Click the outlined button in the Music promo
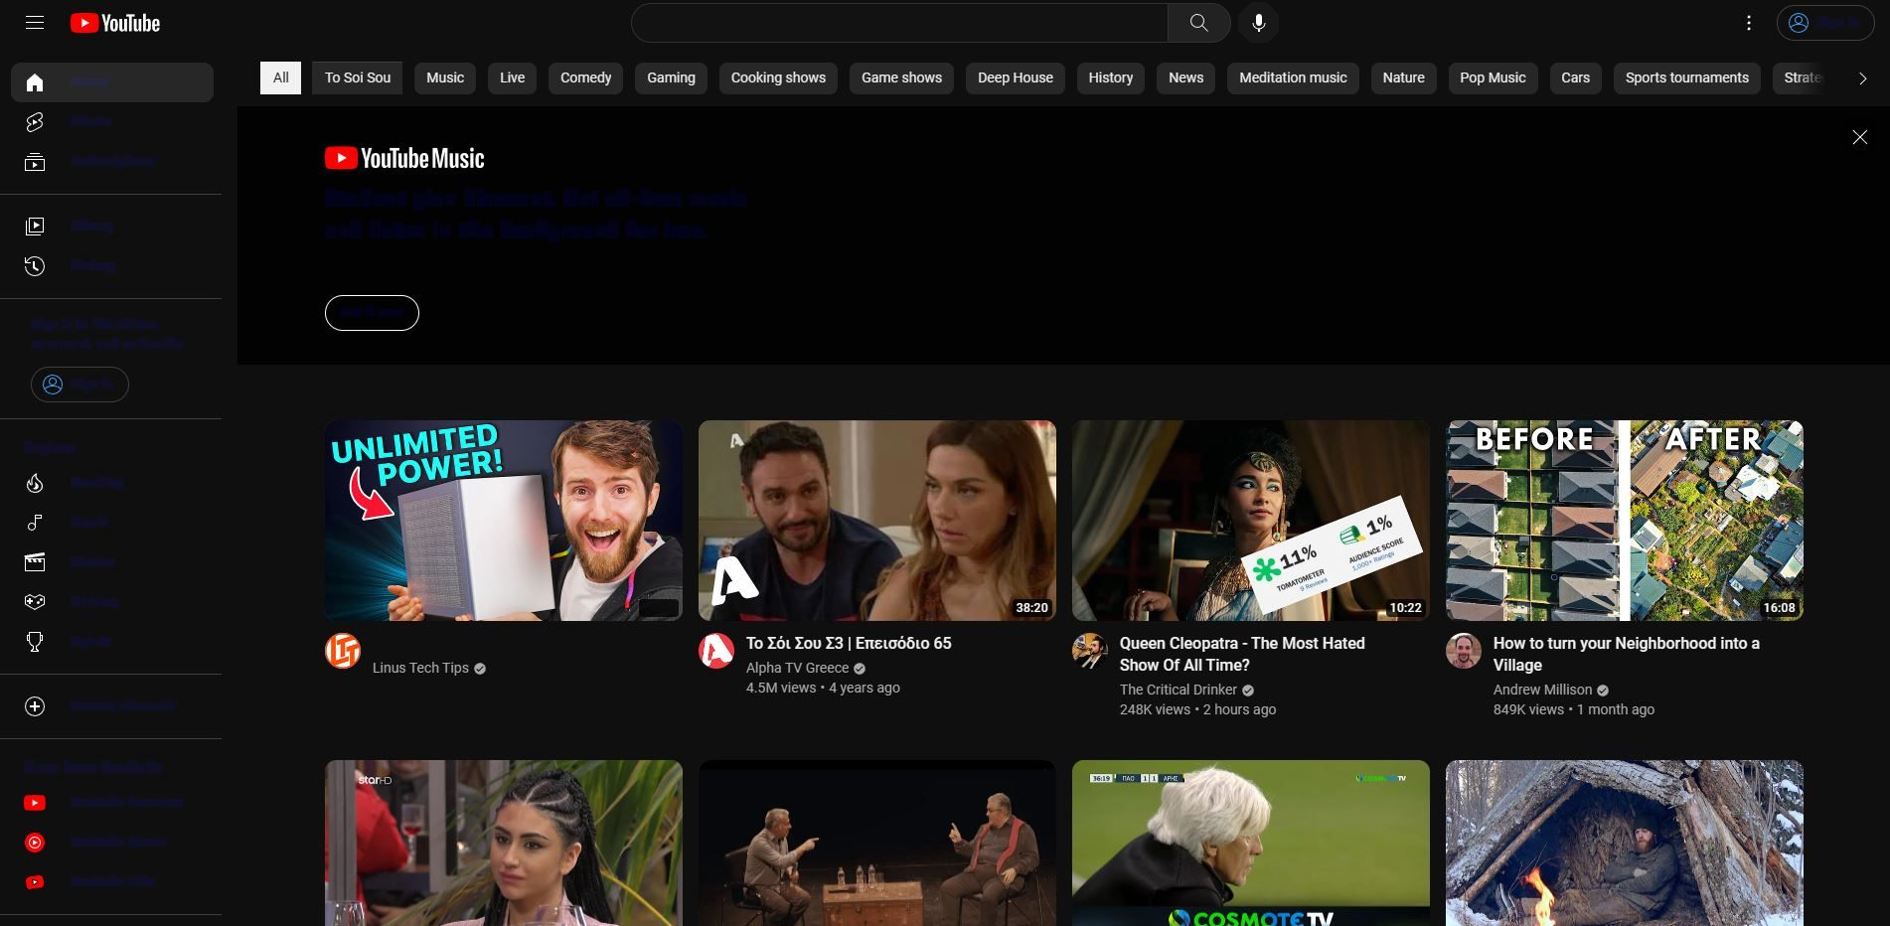Image resolution: width=1890 pixels, height=926 pixels. click(372, 313)
